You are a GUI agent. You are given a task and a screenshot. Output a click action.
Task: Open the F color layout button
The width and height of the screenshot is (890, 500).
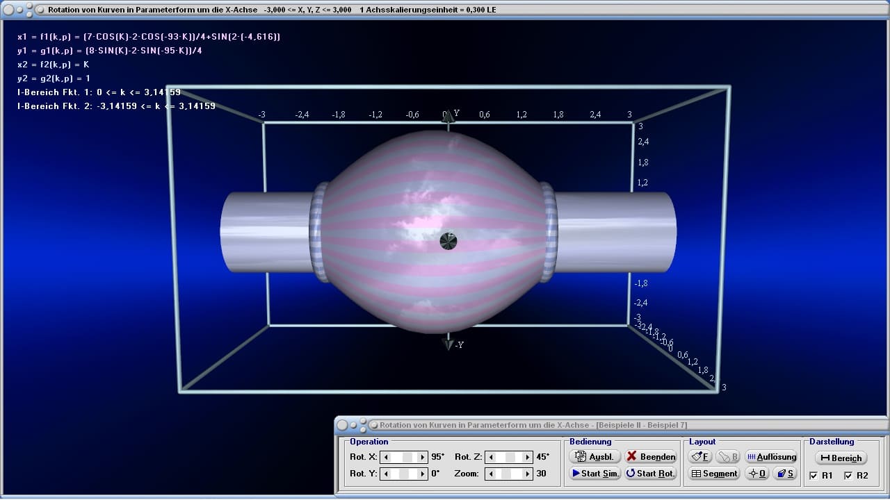pyautogui.click(x=700, y=456)
